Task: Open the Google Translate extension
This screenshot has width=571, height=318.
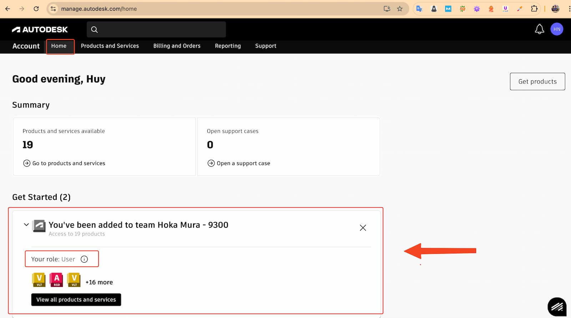Action: pyautogui.click(x=419, y=9)
